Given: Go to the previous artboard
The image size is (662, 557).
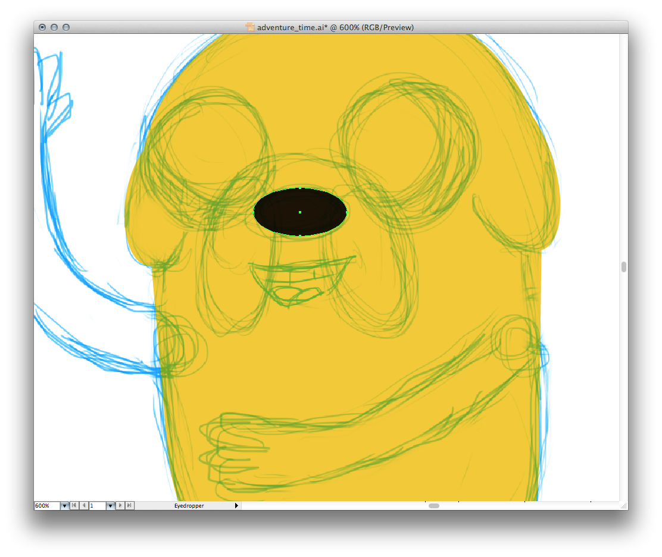Looking at the screenshot, I should tap(84, 505).
